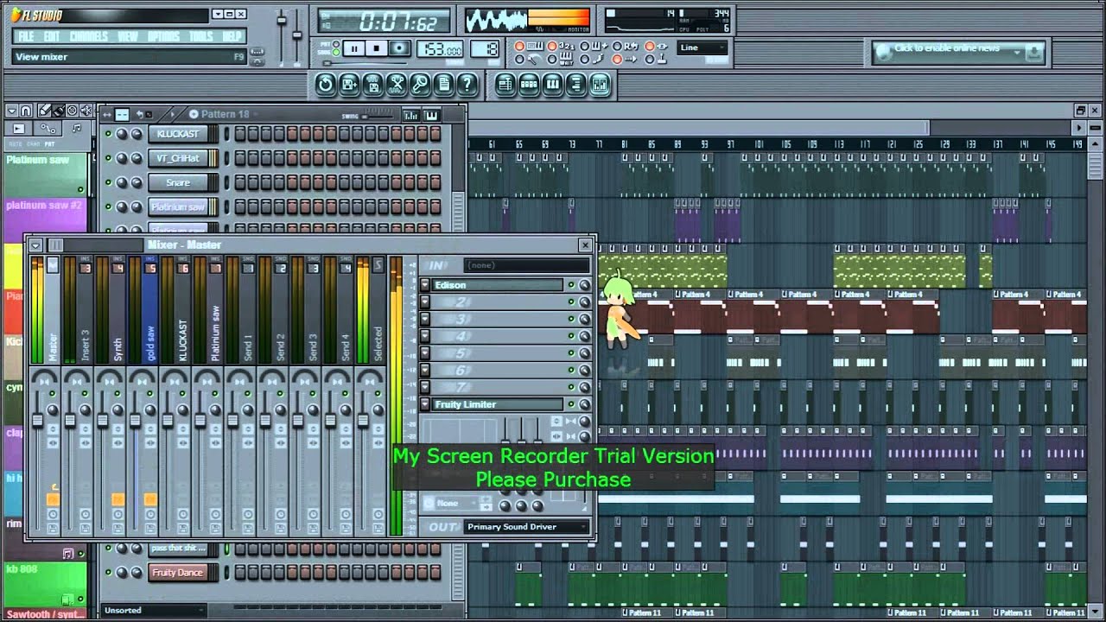Open the CHANNELS menu
The width and height of the screenshot is (1106, 622).
pyautogui.click(x=89, y=36)
